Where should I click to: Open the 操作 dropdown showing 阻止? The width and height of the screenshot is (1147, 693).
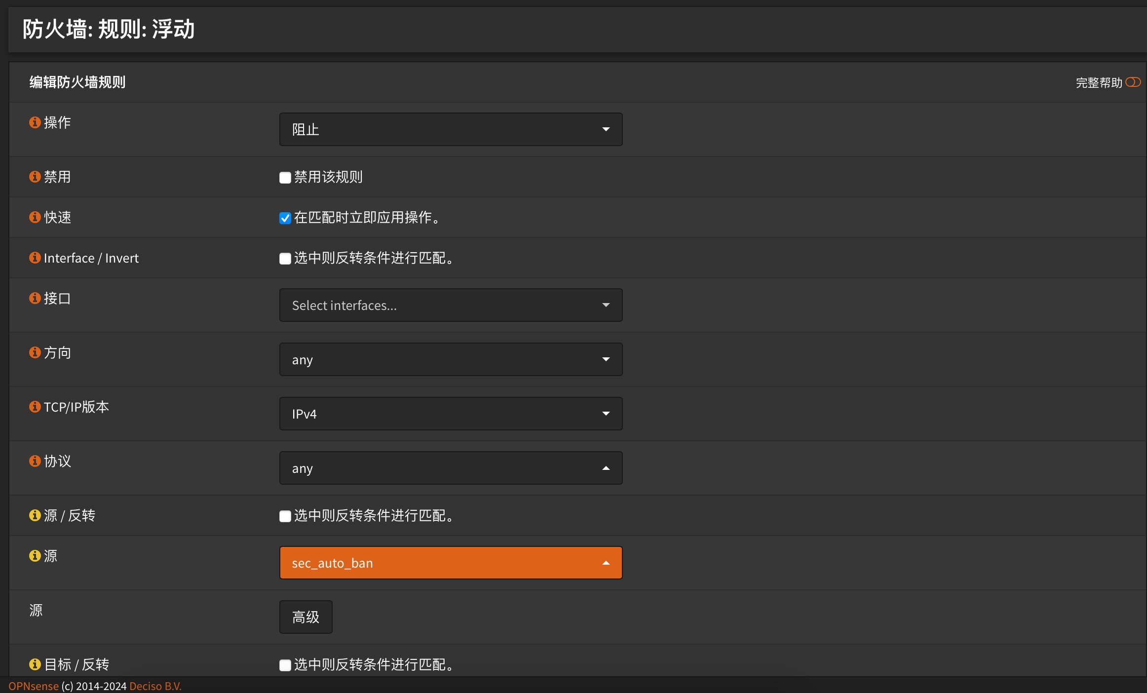click(x=451, y=129)
